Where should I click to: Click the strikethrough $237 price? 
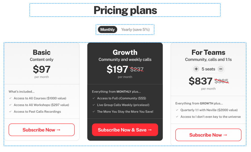[137, 69]
